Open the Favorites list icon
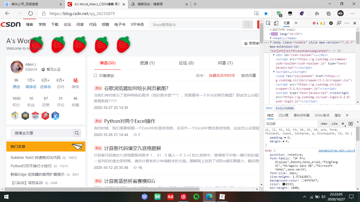 coord(317,13)
